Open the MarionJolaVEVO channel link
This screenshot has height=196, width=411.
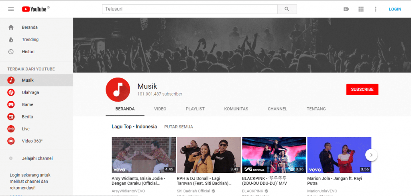tap(322, 191)
